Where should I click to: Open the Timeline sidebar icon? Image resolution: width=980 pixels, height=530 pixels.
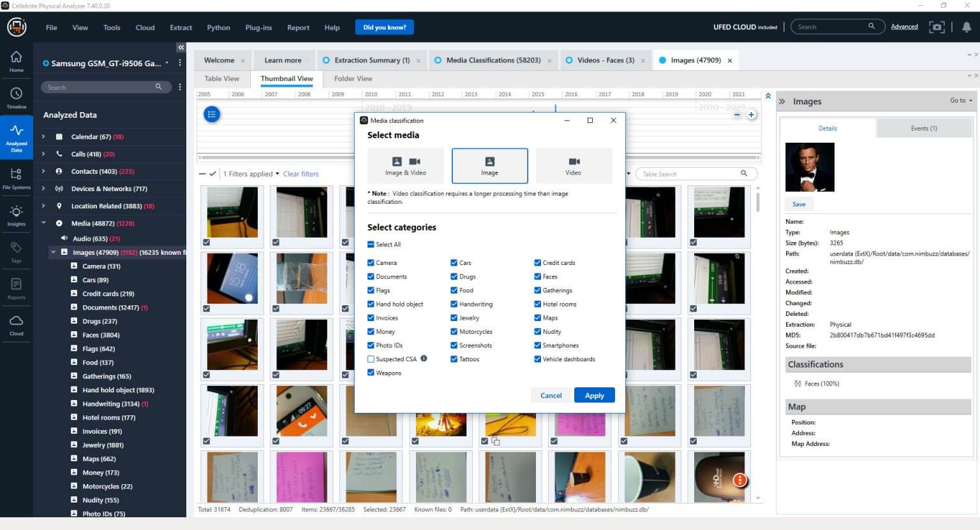(x=17, y=97)
